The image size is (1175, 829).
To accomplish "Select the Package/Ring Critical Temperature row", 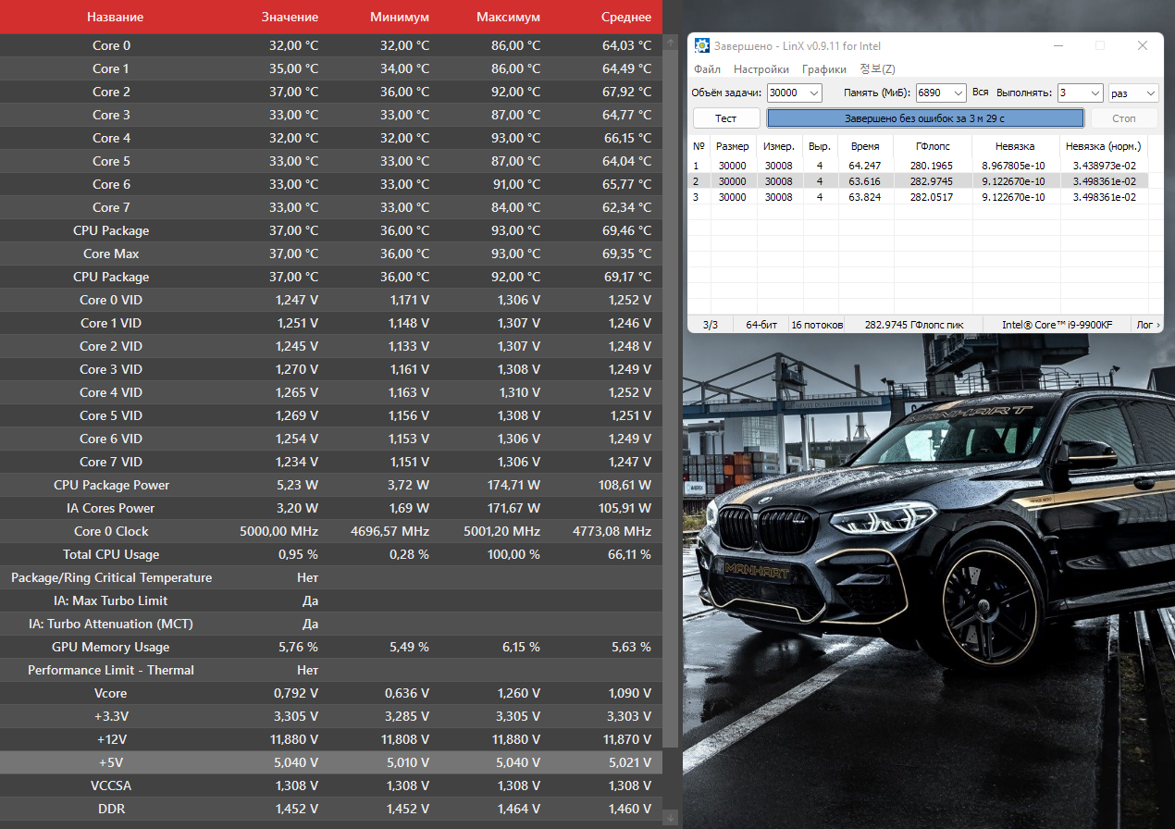I will [331, 577].
